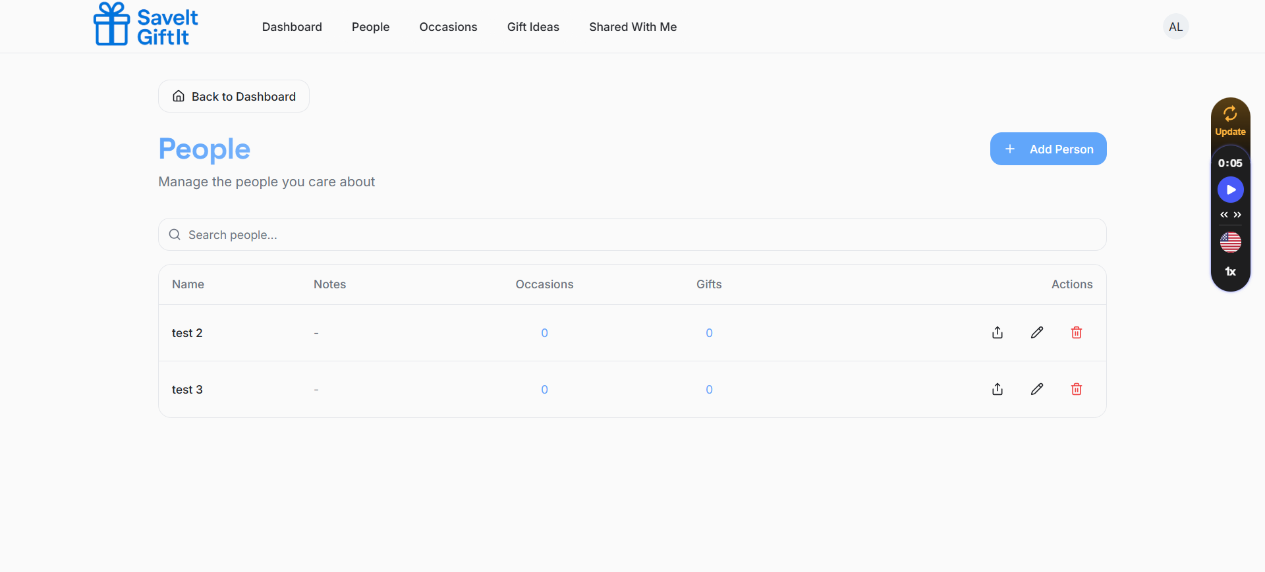Click the Occasions column header
1265x572 pixels.
[x=544, y=284]
